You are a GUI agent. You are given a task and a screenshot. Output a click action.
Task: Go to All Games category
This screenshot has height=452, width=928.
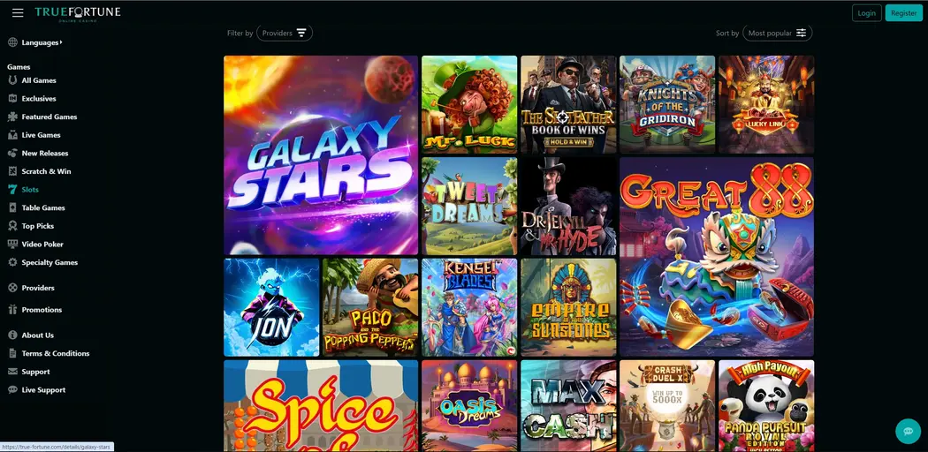(39, 80)
